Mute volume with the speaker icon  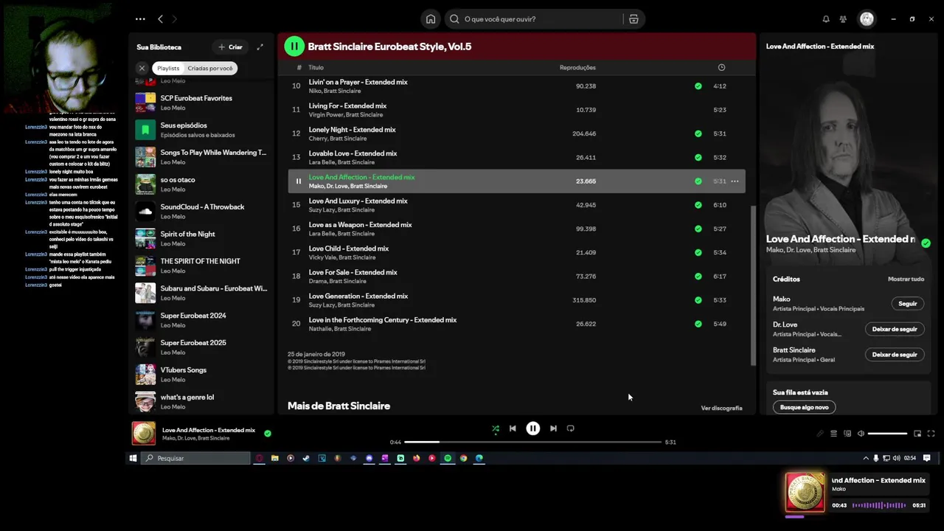pos(861,434)
